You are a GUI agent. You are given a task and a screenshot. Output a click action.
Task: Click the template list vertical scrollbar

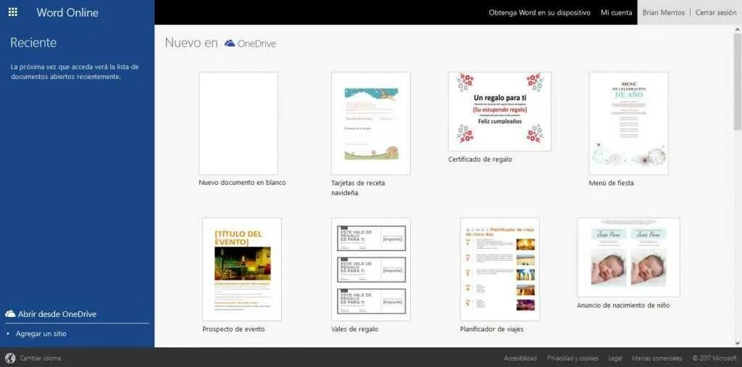737,81
